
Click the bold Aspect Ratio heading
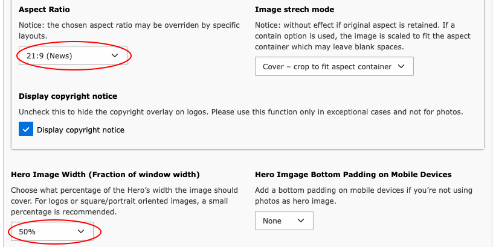point(43,10)
